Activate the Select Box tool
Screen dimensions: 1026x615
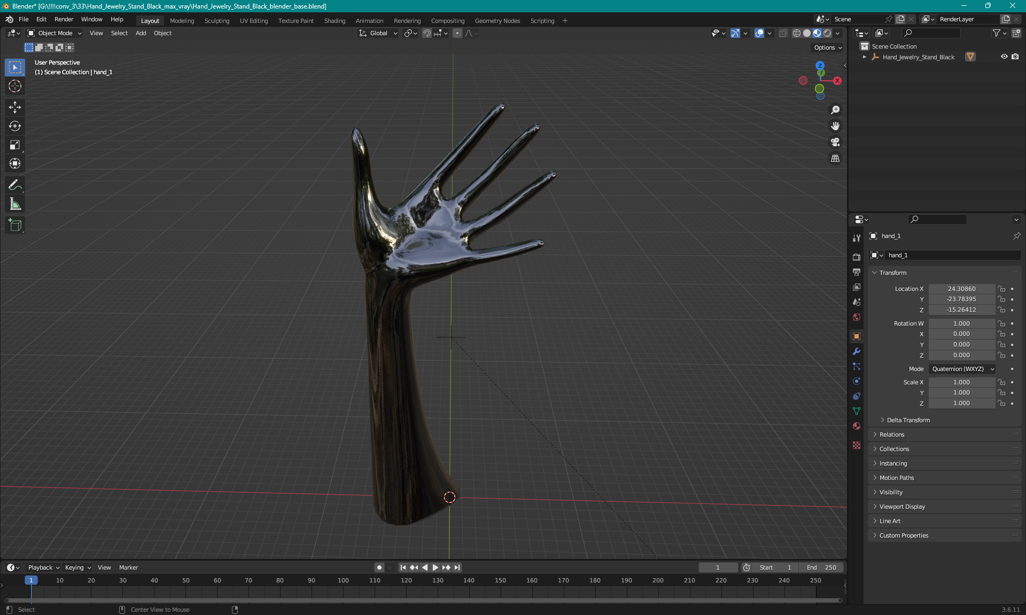point(15,67)
